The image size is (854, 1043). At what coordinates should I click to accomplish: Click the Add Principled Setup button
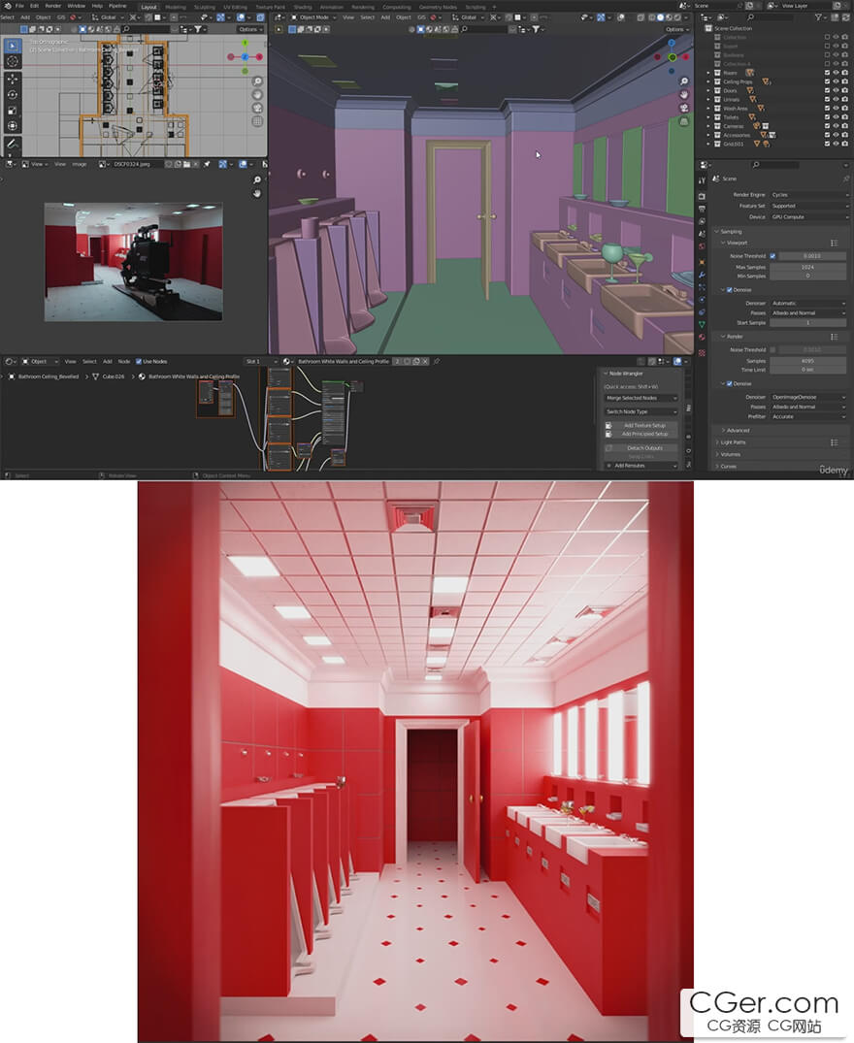pos(640,434)
